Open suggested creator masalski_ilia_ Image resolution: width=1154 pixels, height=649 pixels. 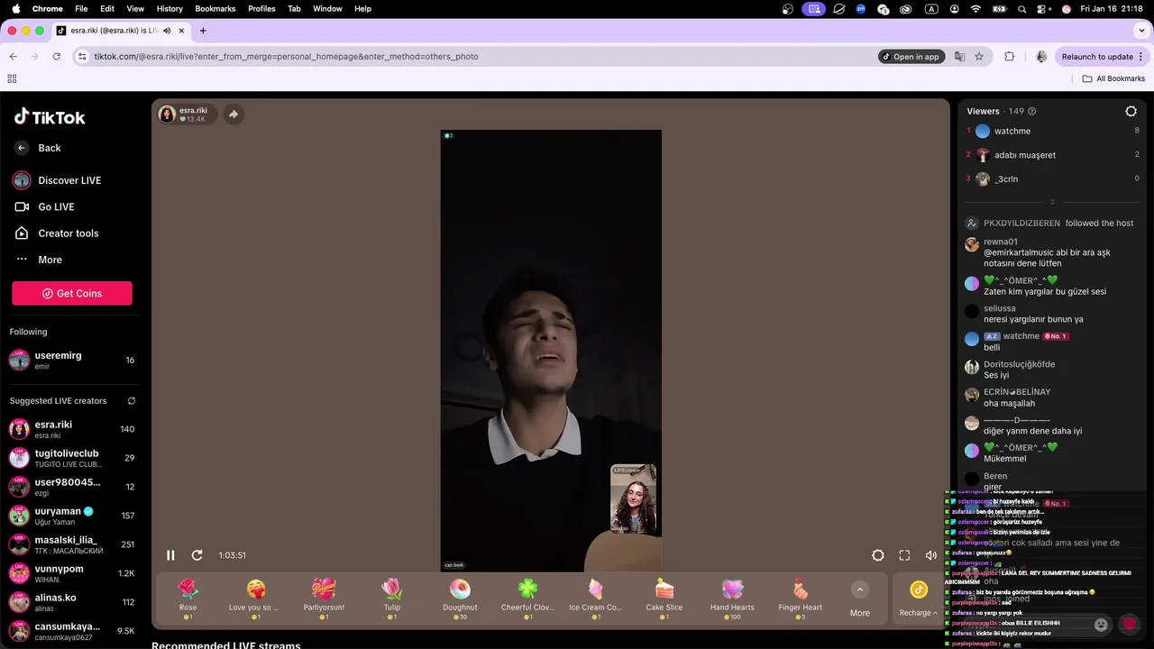click(x=72, y=544)
